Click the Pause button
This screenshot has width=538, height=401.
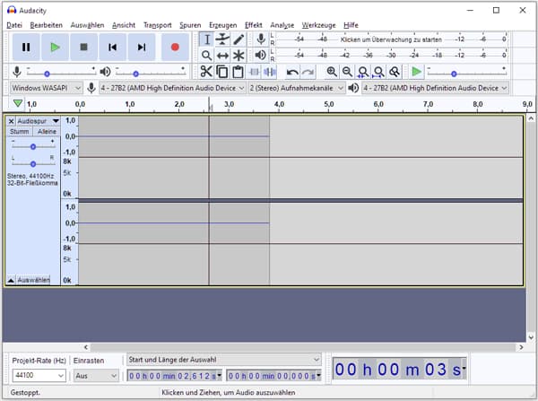click(x=26, y=47)
